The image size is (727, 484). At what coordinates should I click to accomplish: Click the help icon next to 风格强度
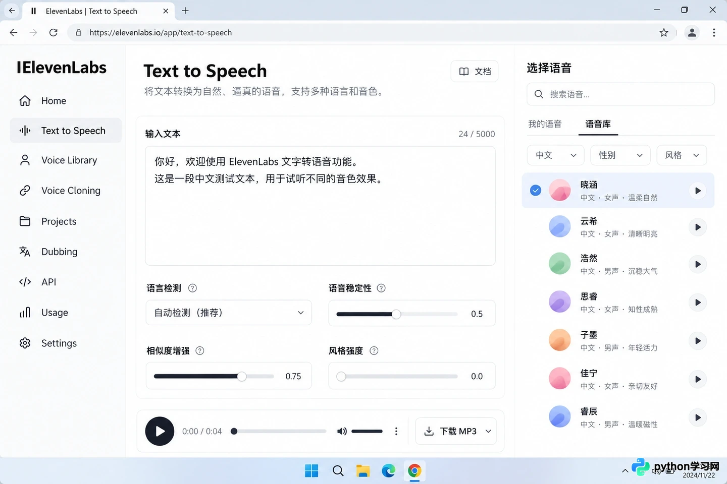pyautogui.click(x=374, y=351)
